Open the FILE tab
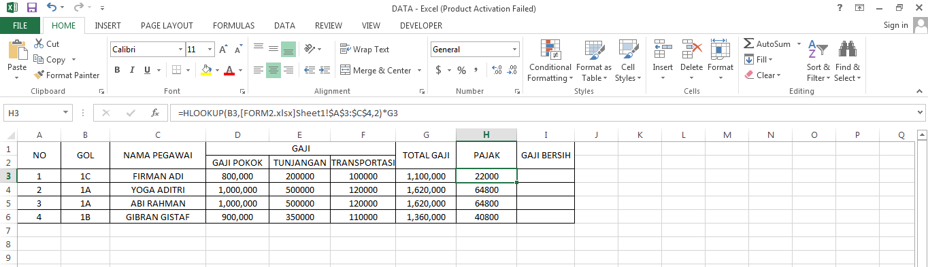928x267 pixels. pyautogui.click(x=20, y=25)
